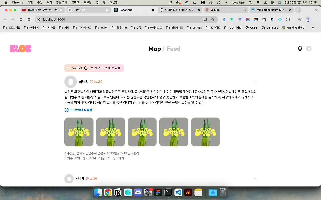
Task: Go back with the Chrome back arrow
Action: [5, 19]
